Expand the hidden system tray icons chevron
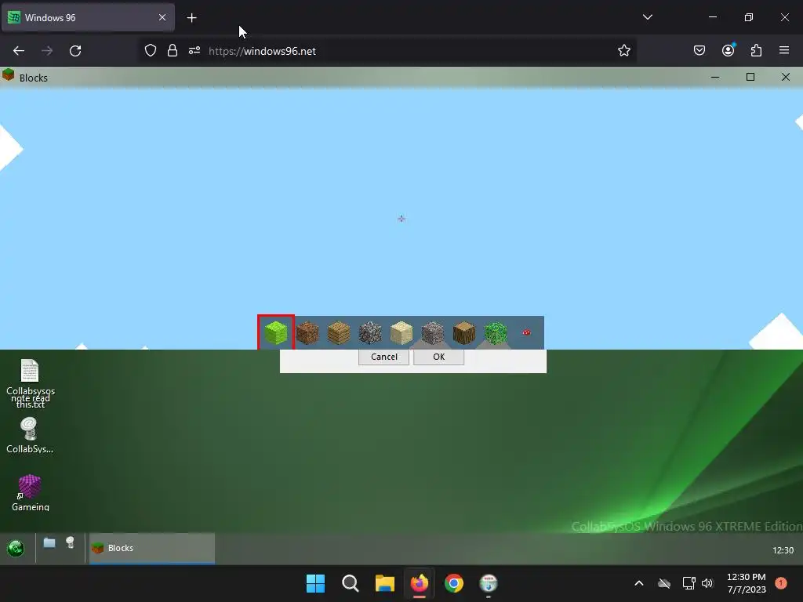Screen dimensions: 803x602 [638, 583]
